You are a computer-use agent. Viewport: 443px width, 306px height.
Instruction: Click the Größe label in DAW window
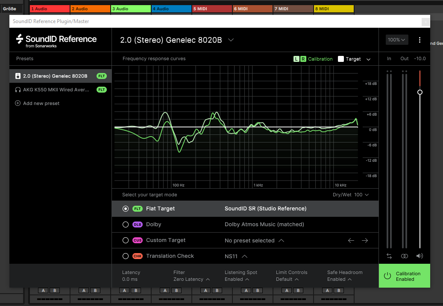pyautogui.click(x=9, y=9)
